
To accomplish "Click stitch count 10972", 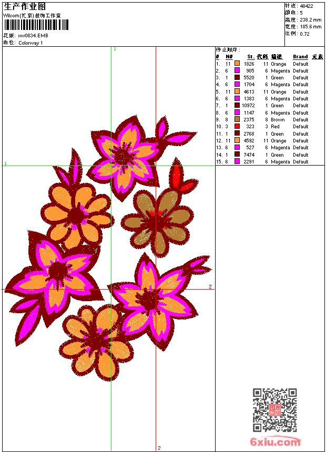I will (x=248, y=106).
